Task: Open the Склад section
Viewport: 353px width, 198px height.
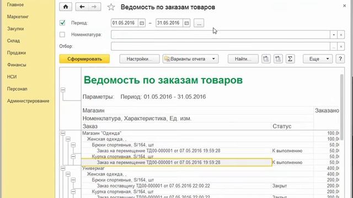Action: tap(13, 41)
